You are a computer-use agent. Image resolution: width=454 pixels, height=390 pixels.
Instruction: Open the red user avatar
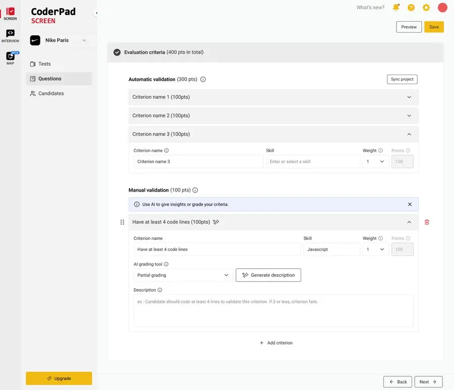[x=442, y=8]
